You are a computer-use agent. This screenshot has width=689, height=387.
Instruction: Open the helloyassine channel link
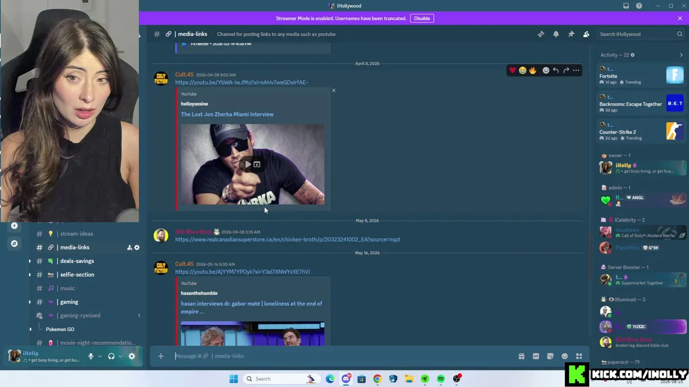coord(194,104)
